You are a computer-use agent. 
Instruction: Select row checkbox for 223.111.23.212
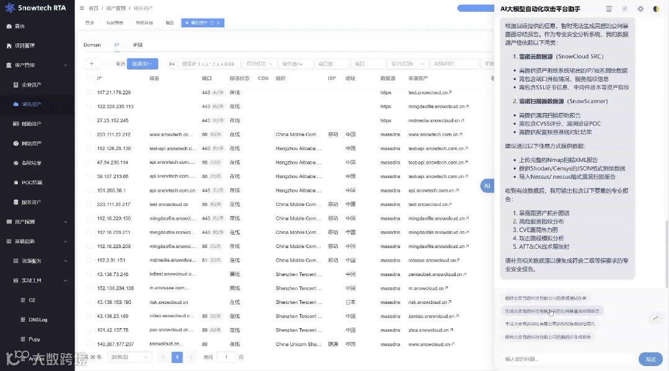click(x=89, y=135)
